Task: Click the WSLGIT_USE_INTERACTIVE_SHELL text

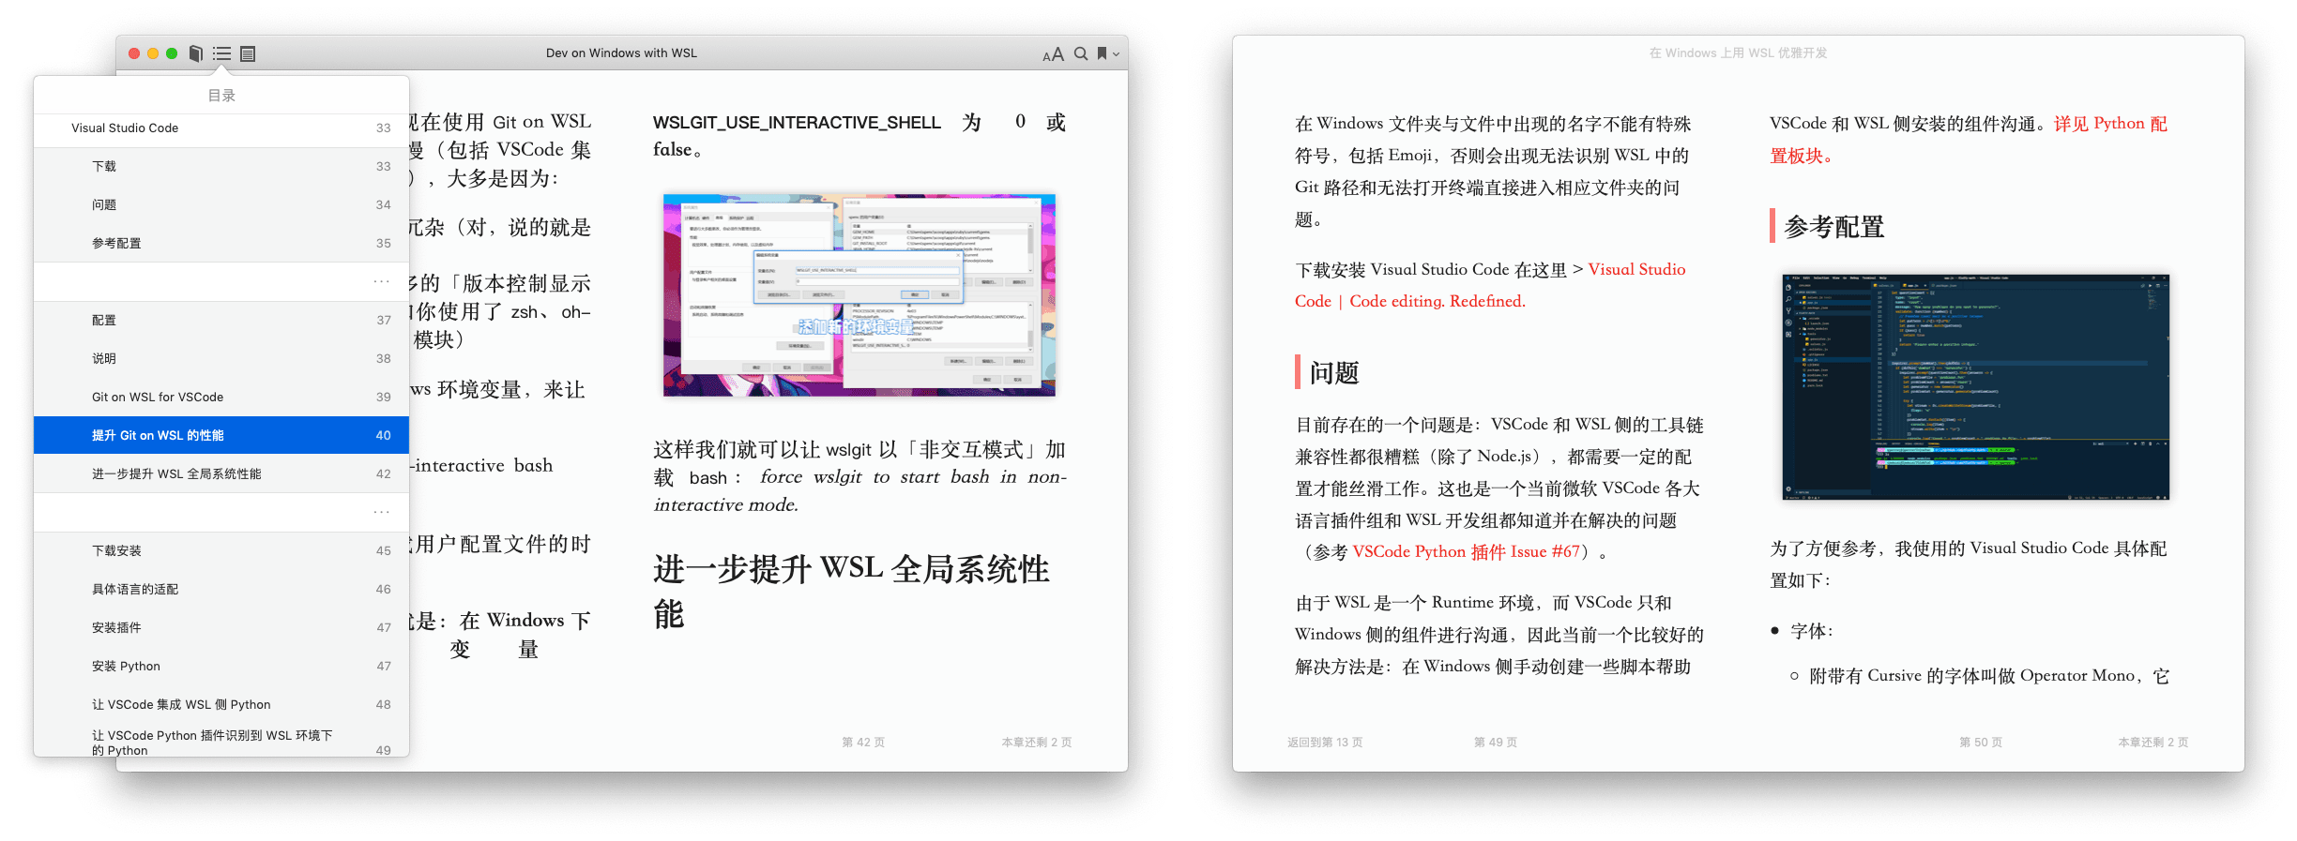Action: coord(797,123)
